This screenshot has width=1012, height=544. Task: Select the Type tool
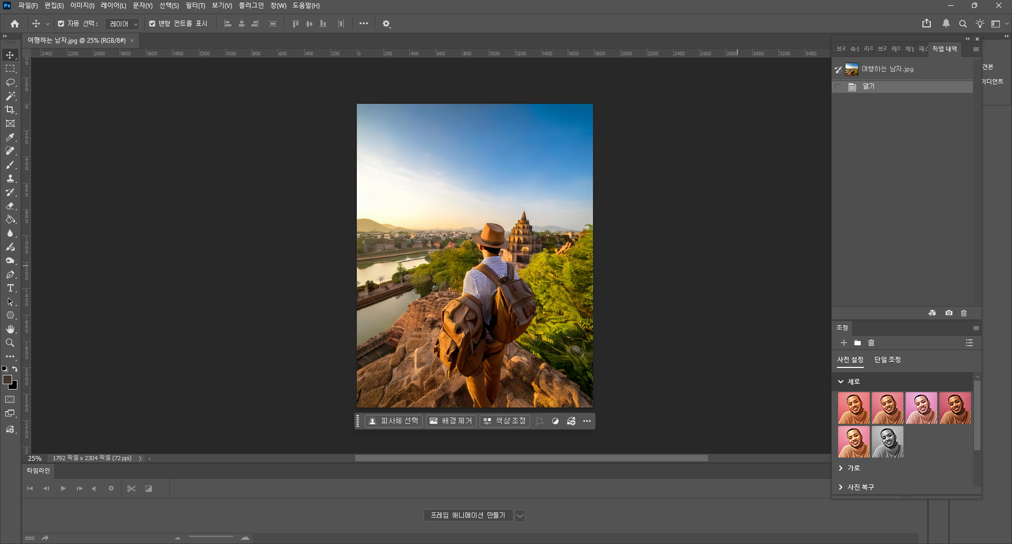(10, 288)
